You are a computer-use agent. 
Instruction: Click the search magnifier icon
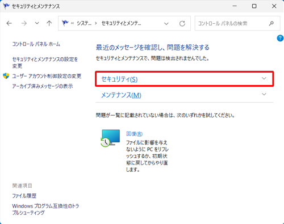272,23
